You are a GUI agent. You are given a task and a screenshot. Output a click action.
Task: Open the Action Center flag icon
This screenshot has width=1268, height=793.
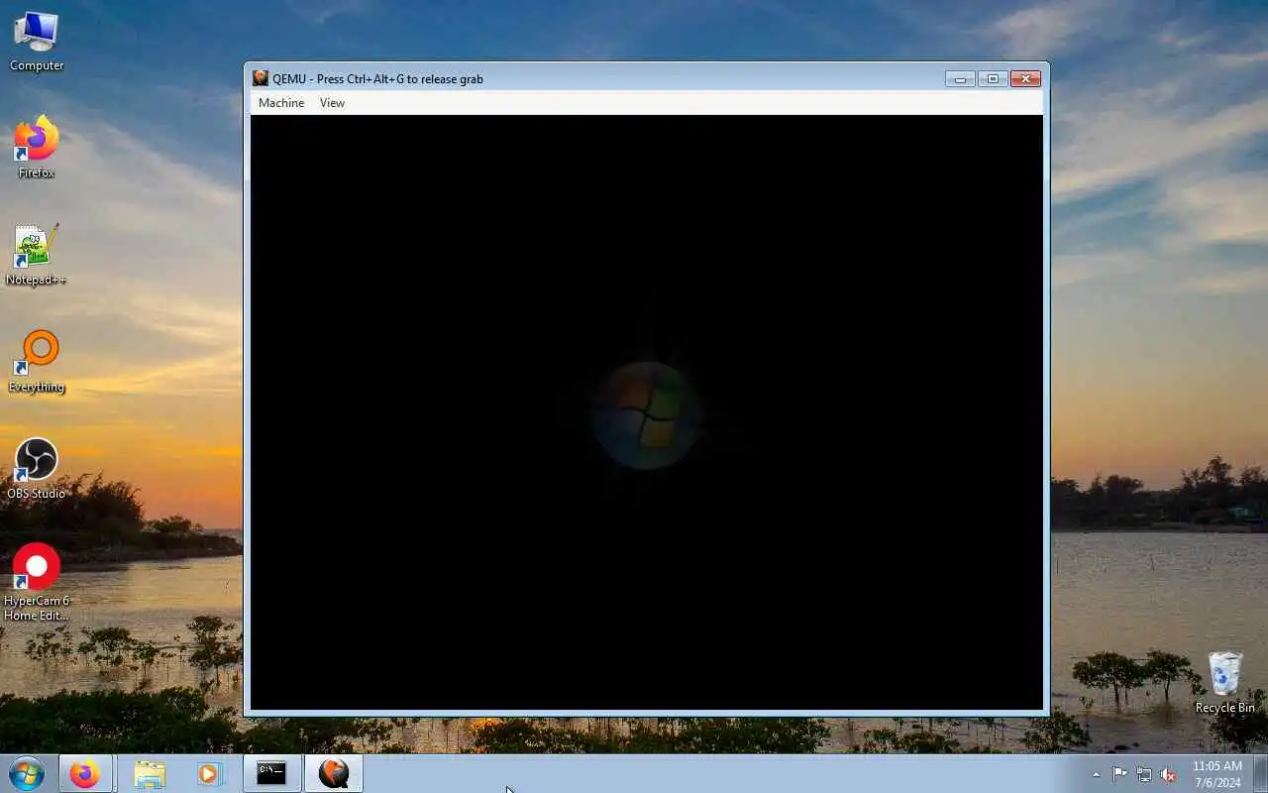pos(1119,774)
